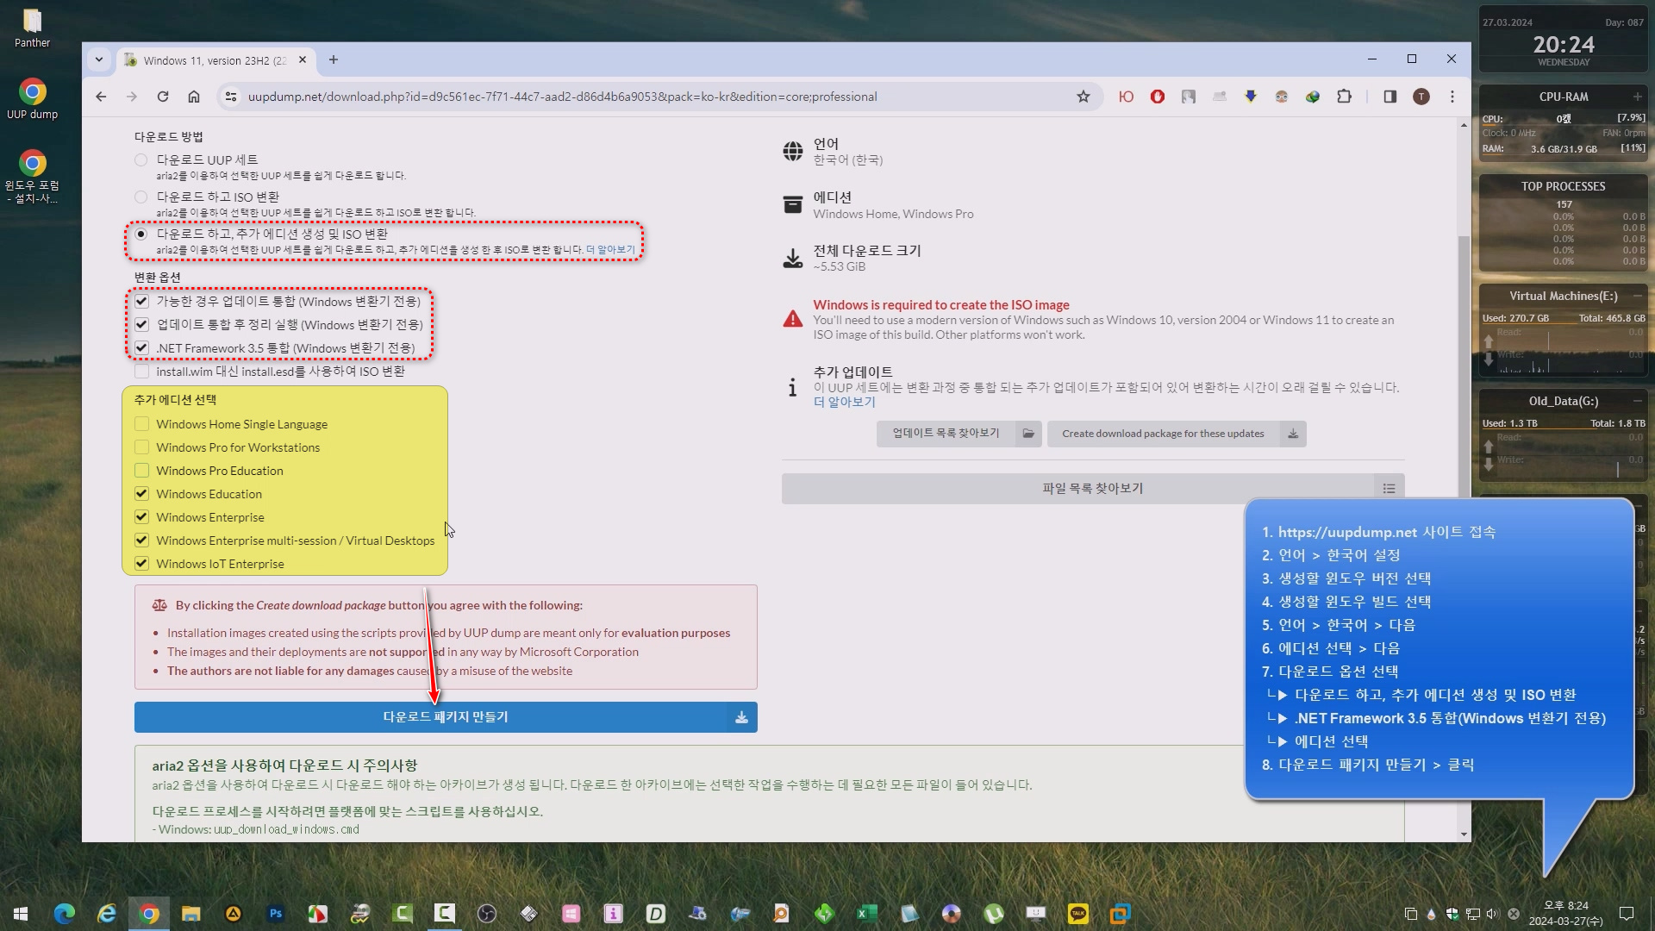Image resolution: width=1655 pixels, height=931 pixels.
Task: Close the Windows 11 version 23H2 tab
Action: [303, 59]
